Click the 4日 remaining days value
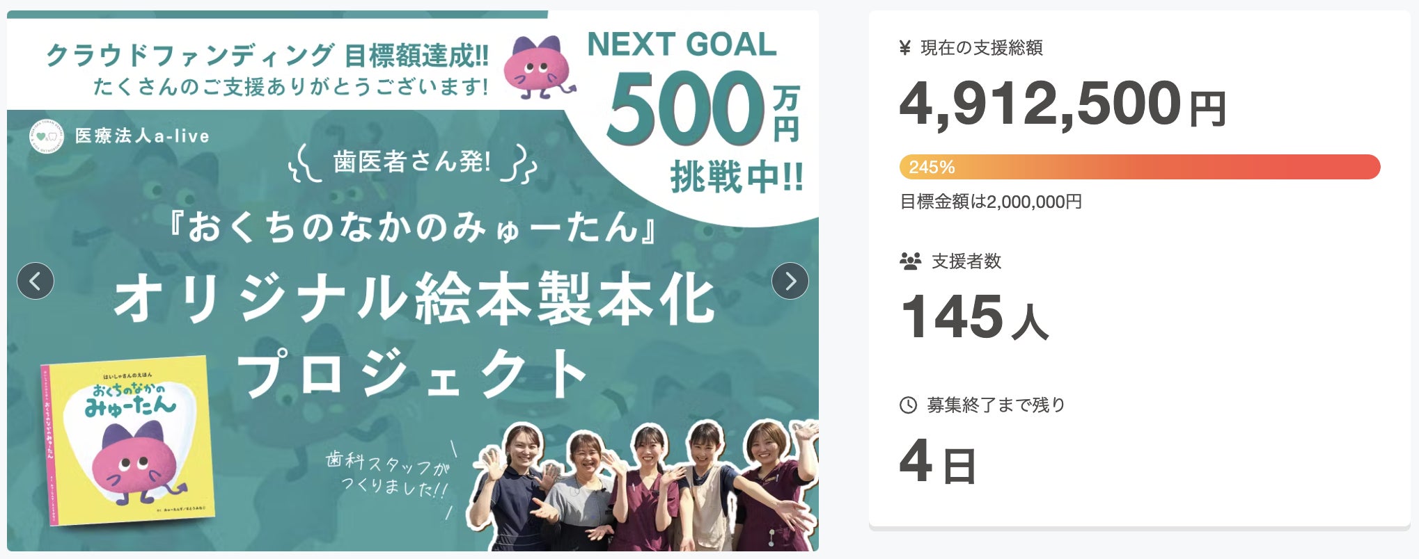Screen dimensions: 1419x559 (x=937, y=462)
